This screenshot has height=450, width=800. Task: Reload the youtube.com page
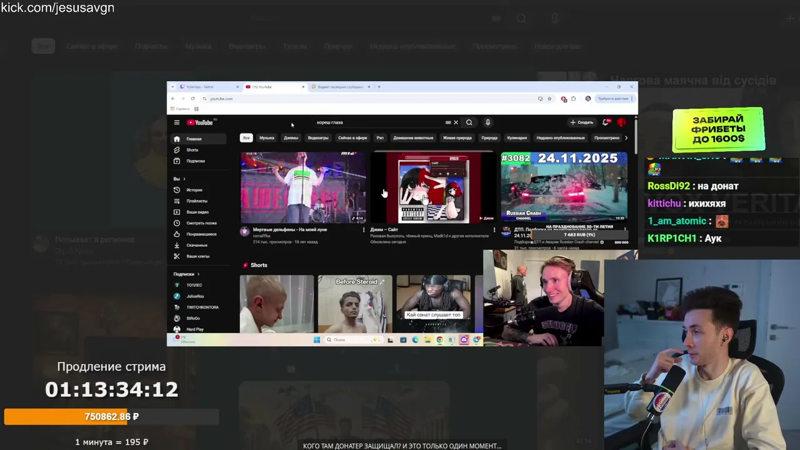(193, 99)
